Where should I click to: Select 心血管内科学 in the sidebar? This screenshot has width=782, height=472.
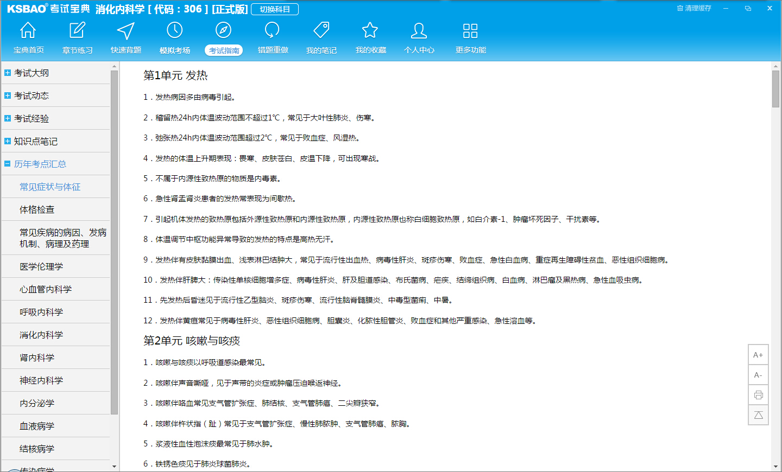click(x=46, y=289)
